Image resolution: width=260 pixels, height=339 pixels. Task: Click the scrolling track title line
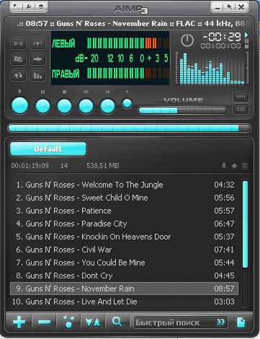pyautogui.click(x=133, y=24)
